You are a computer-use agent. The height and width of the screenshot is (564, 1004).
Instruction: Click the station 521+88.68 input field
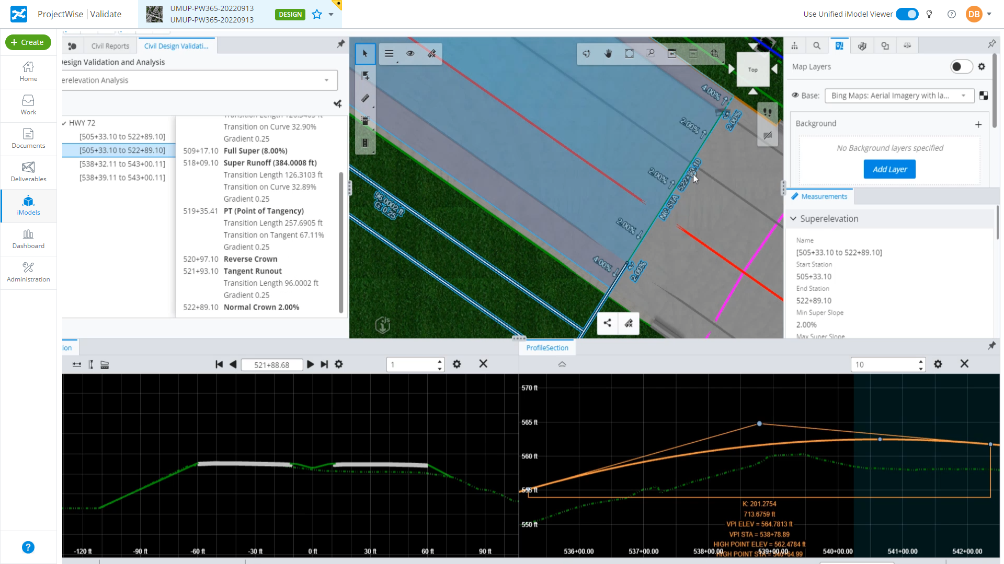click(271, 365)
